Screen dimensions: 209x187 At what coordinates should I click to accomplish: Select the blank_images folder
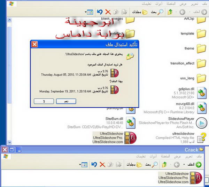(x=130, y=20)
